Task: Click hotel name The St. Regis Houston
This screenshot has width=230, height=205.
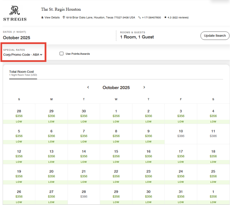Action: pyautogui.click(x=61, y=9)
